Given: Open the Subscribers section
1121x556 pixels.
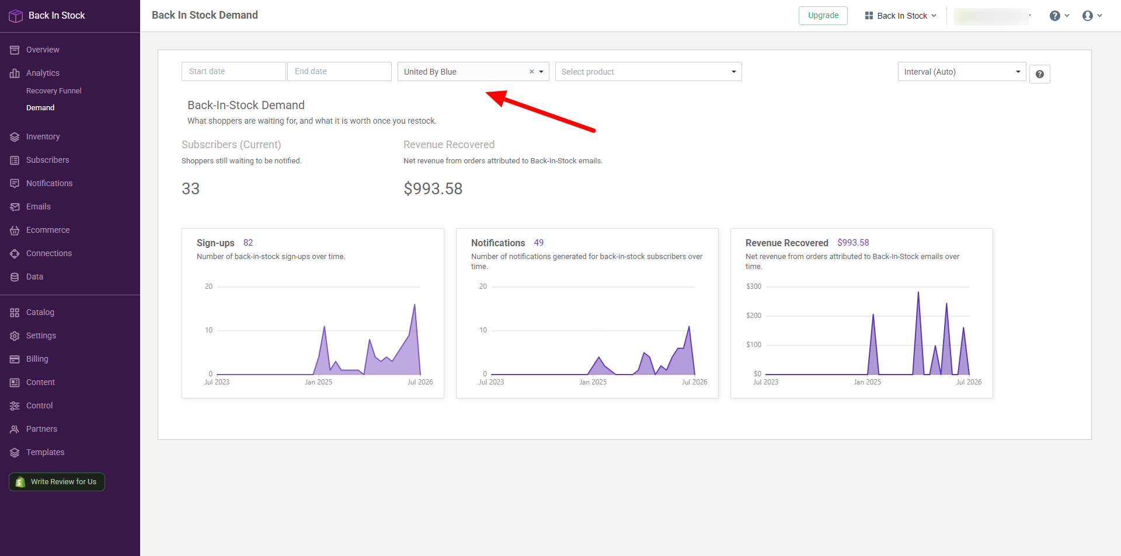Looking at the screenshot, I should (x=47, y=160).
